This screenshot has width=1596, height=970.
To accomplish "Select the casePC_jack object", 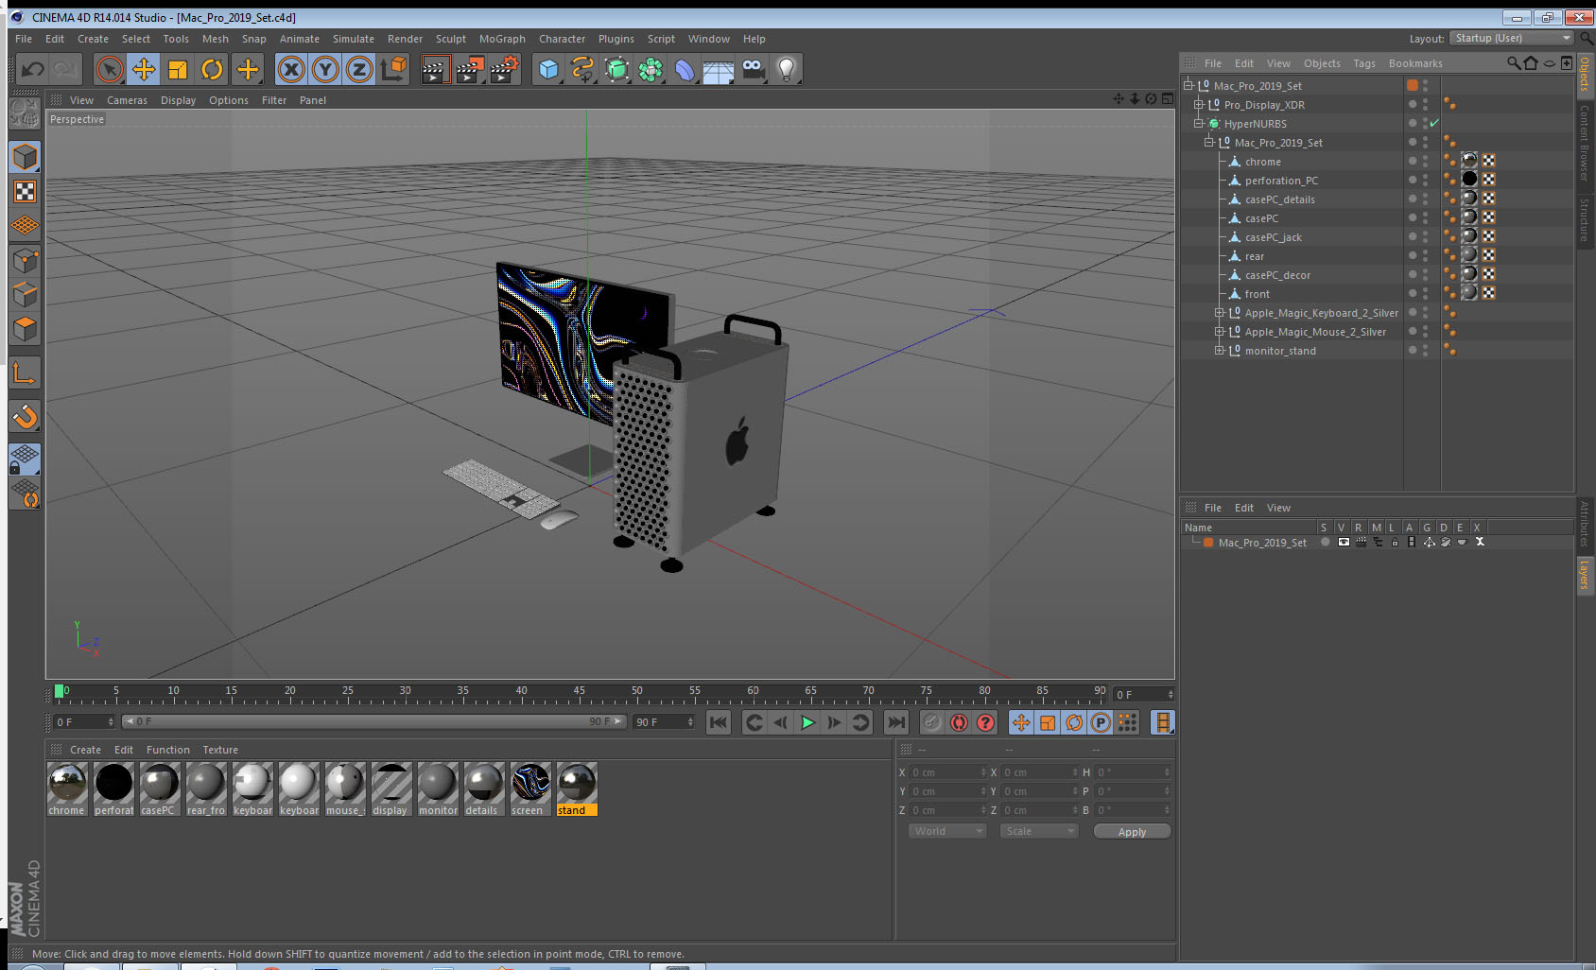I will click(x=1273, y=237).
